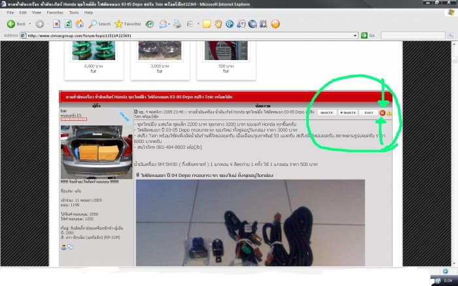The width and height of the screenshot is (458, 286).
Task: Click the search box beside the Go button
Action: point(413,35)
